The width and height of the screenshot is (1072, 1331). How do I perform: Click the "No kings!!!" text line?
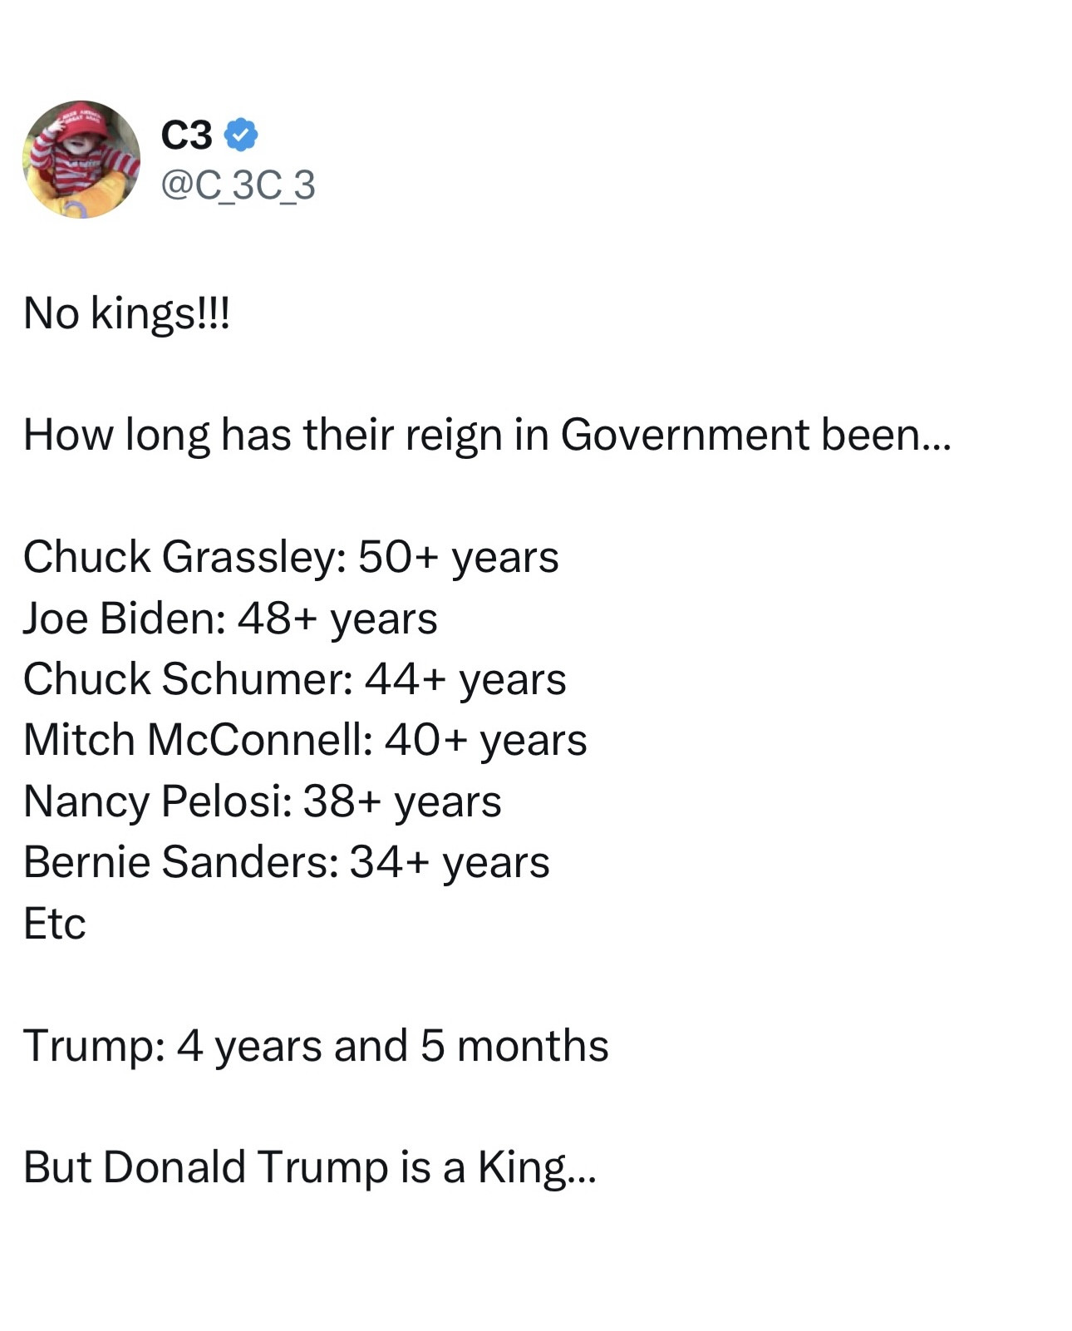(126, 313)
